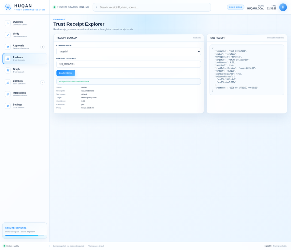291x250 pixels.
Task: Click the Secure Channel progress bar
Action: point(25,235)
